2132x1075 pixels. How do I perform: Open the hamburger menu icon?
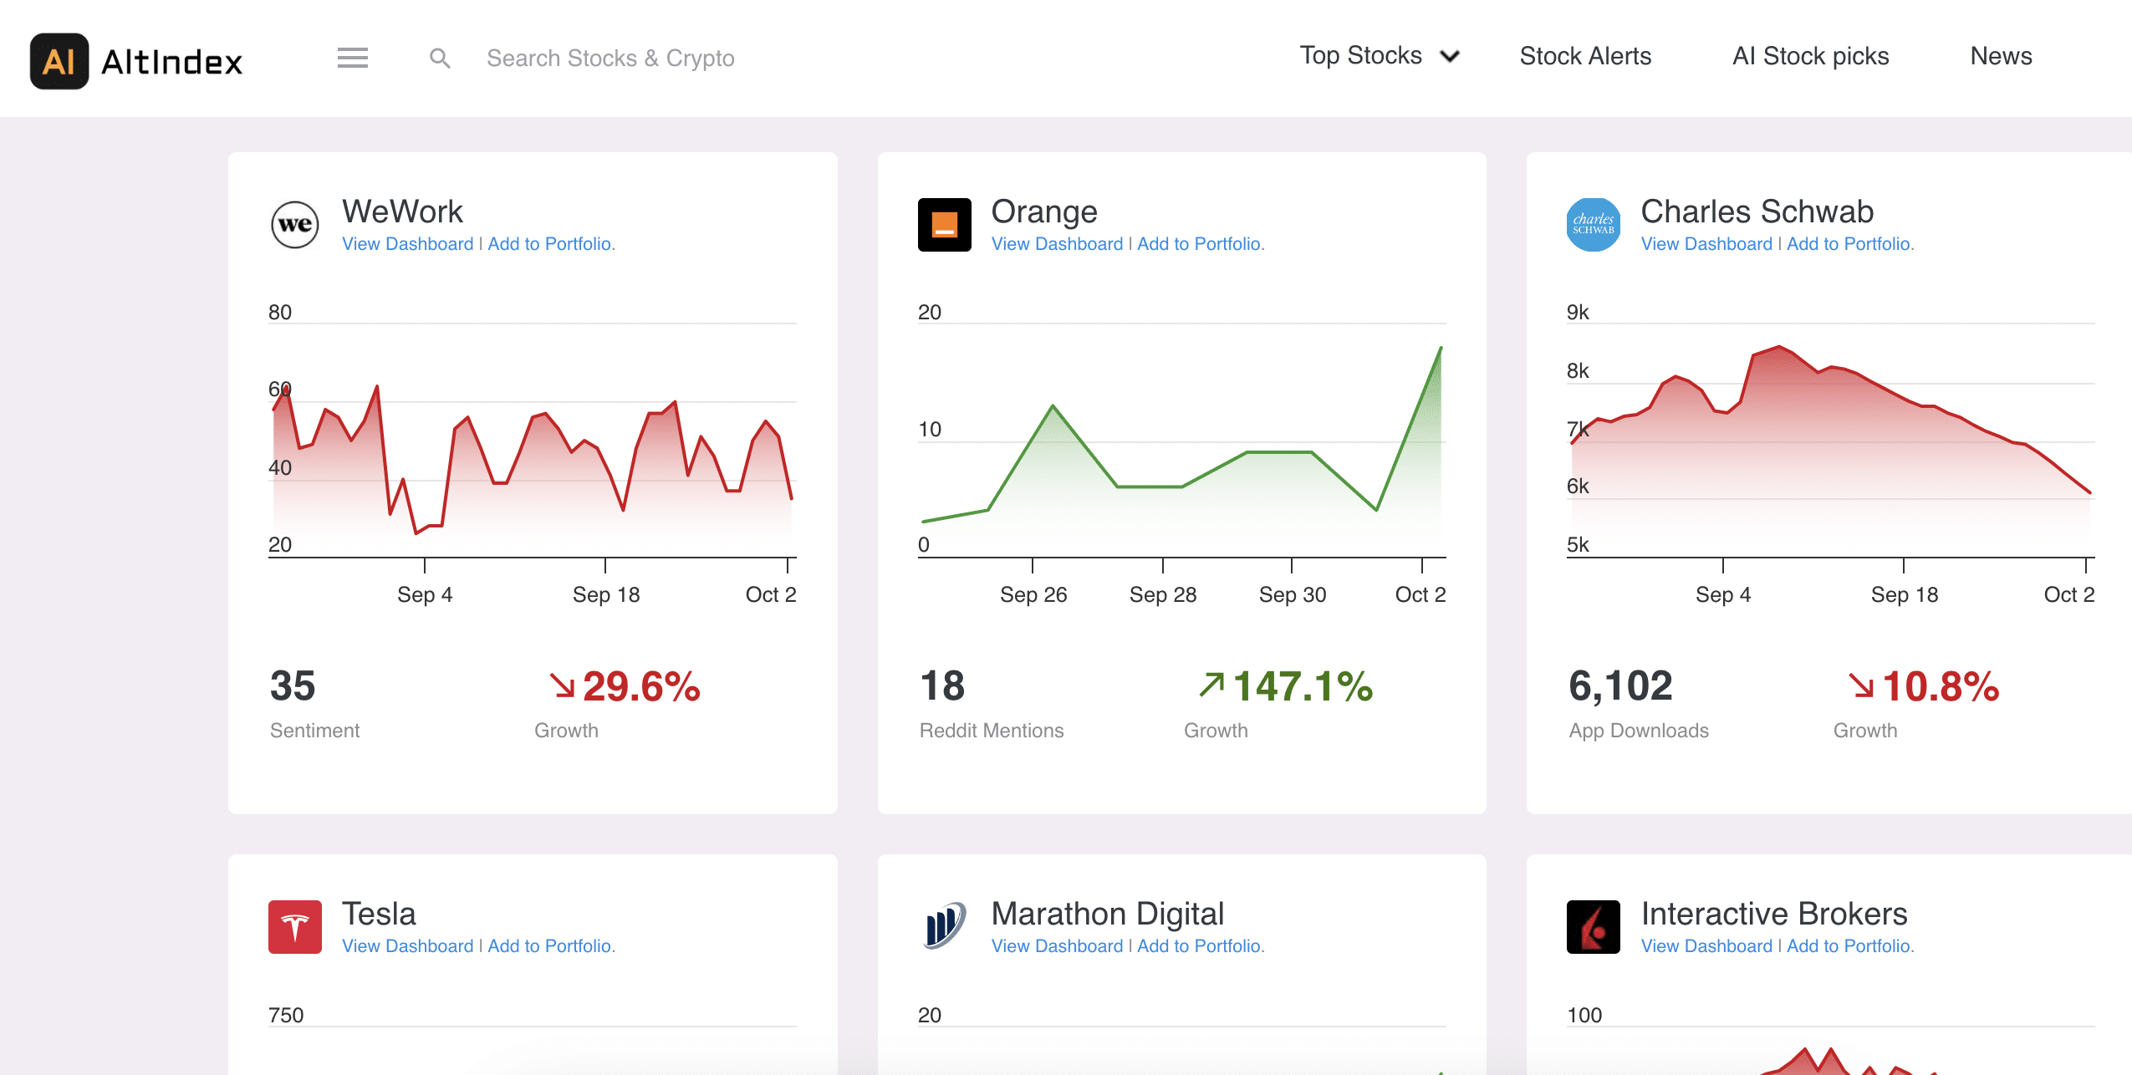pos(353,58)
